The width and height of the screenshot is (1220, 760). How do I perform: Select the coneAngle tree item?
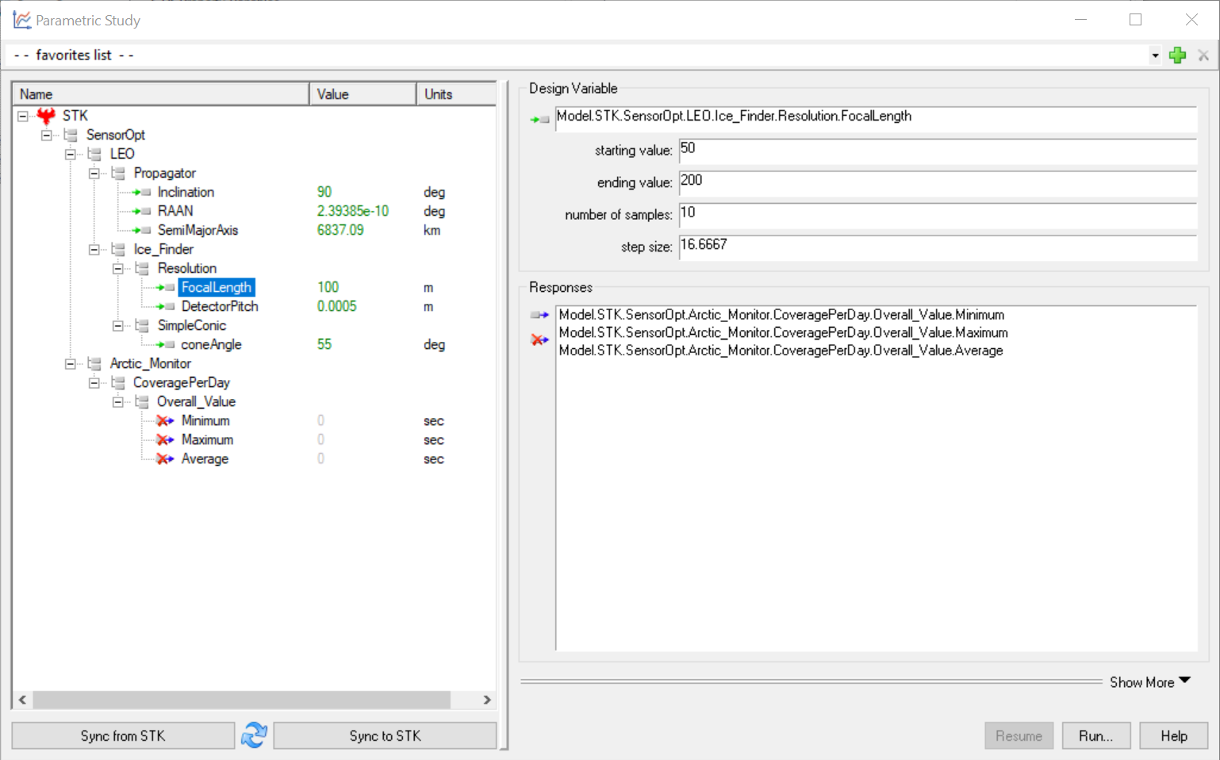coord(211,344)
